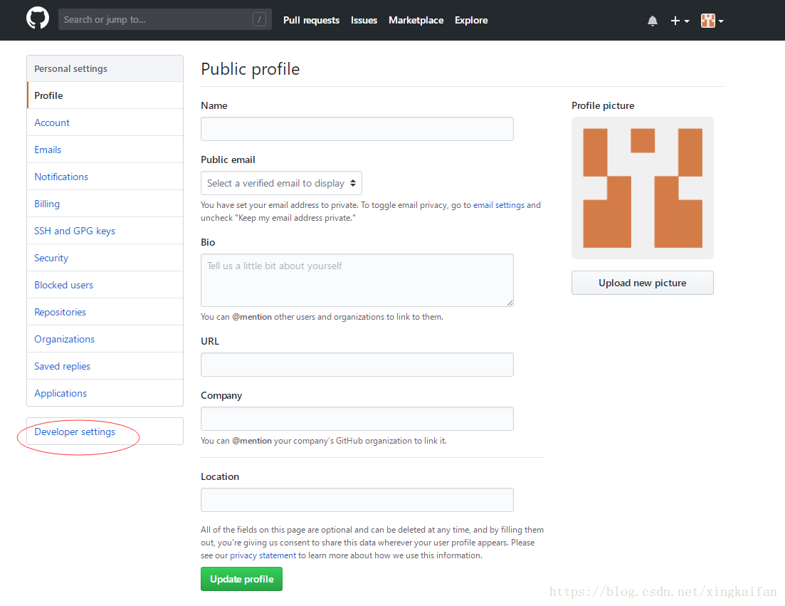Follow the email settings link
Screen dimensions: 785x606
(499, 205)
